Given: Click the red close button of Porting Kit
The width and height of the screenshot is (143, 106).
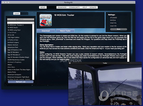Looking at the screenshot, I should click(x=3, y=2).
